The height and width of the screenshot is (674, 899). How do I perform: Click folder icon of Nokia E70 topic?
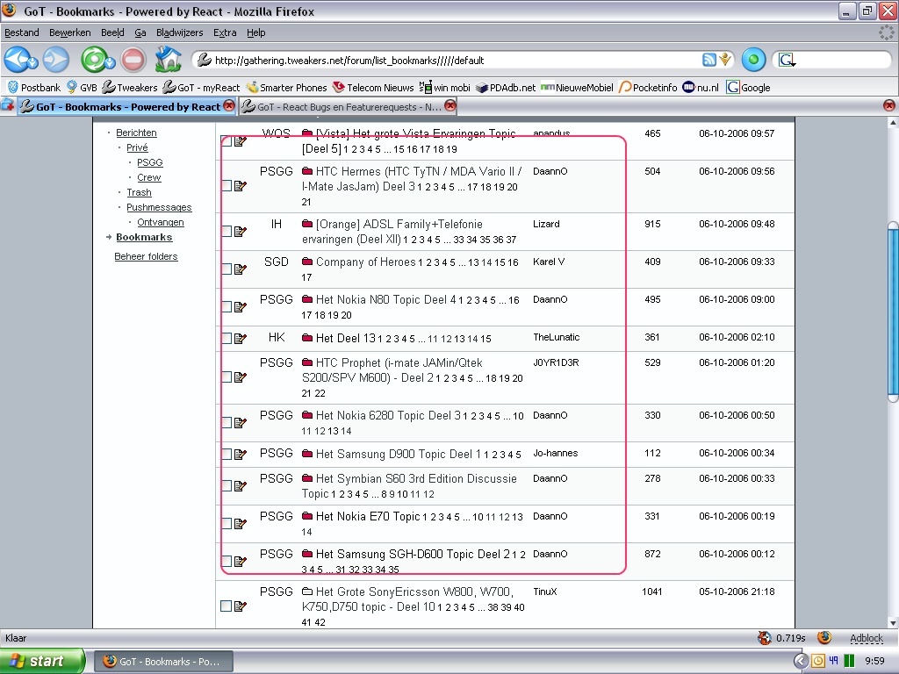pos(307,516)
